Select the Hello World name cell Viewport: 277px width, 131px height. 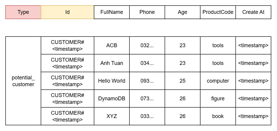tap(112, 81)
